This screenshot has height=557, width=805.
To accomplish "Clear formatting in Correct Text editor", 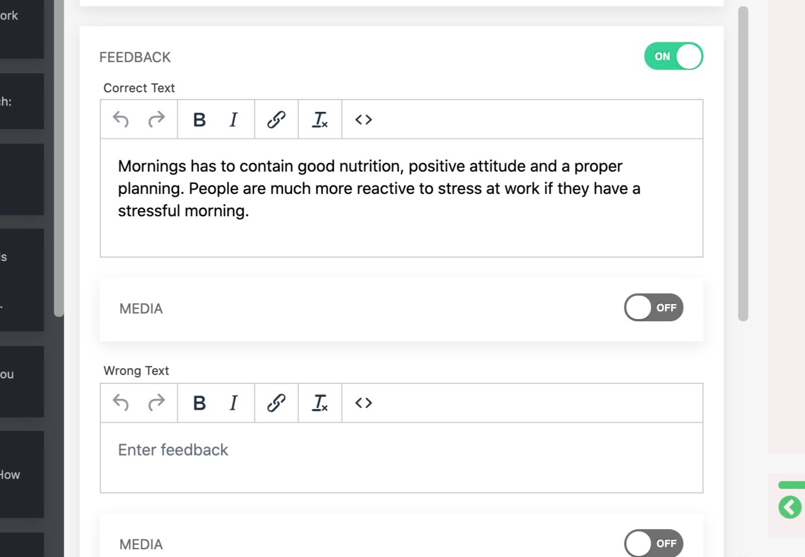I will pyautogui.click(x=320, y=120).
